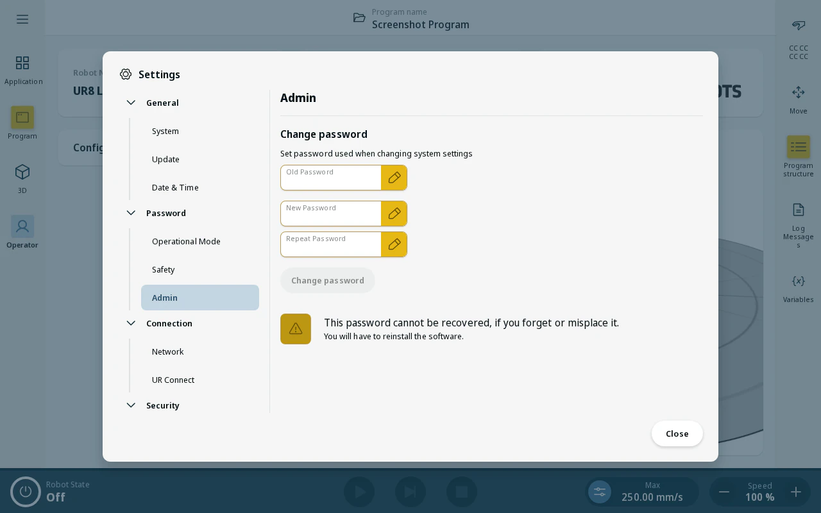Open the program folder icon
The width and height of the screenshot is (821, 513).
pos(359,18)
